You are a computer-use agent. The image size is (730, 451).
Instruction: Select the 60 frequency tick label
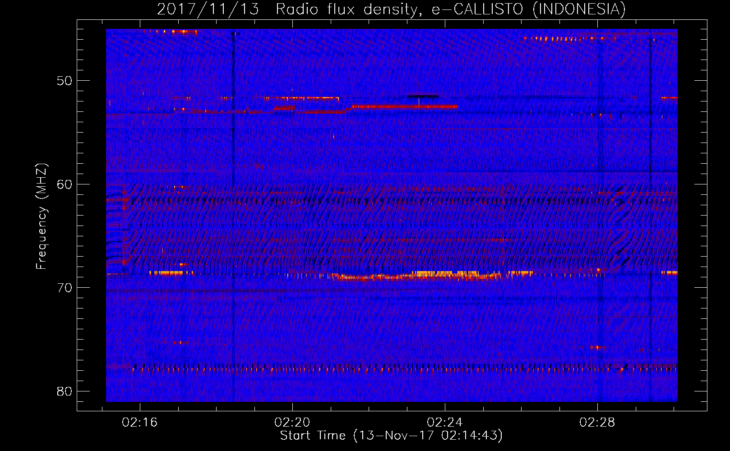(x=65, y=184)
